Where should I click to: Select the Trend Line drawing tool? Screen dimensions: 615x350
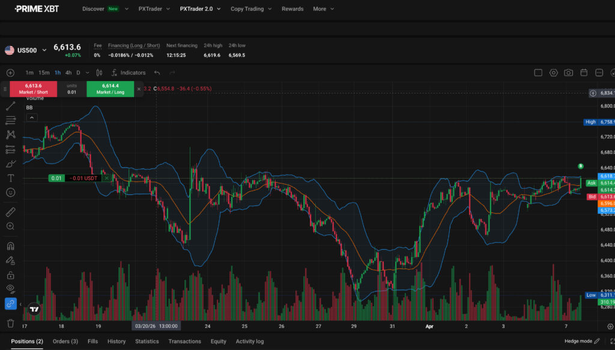pyautogui.click(x=10, y=106)
